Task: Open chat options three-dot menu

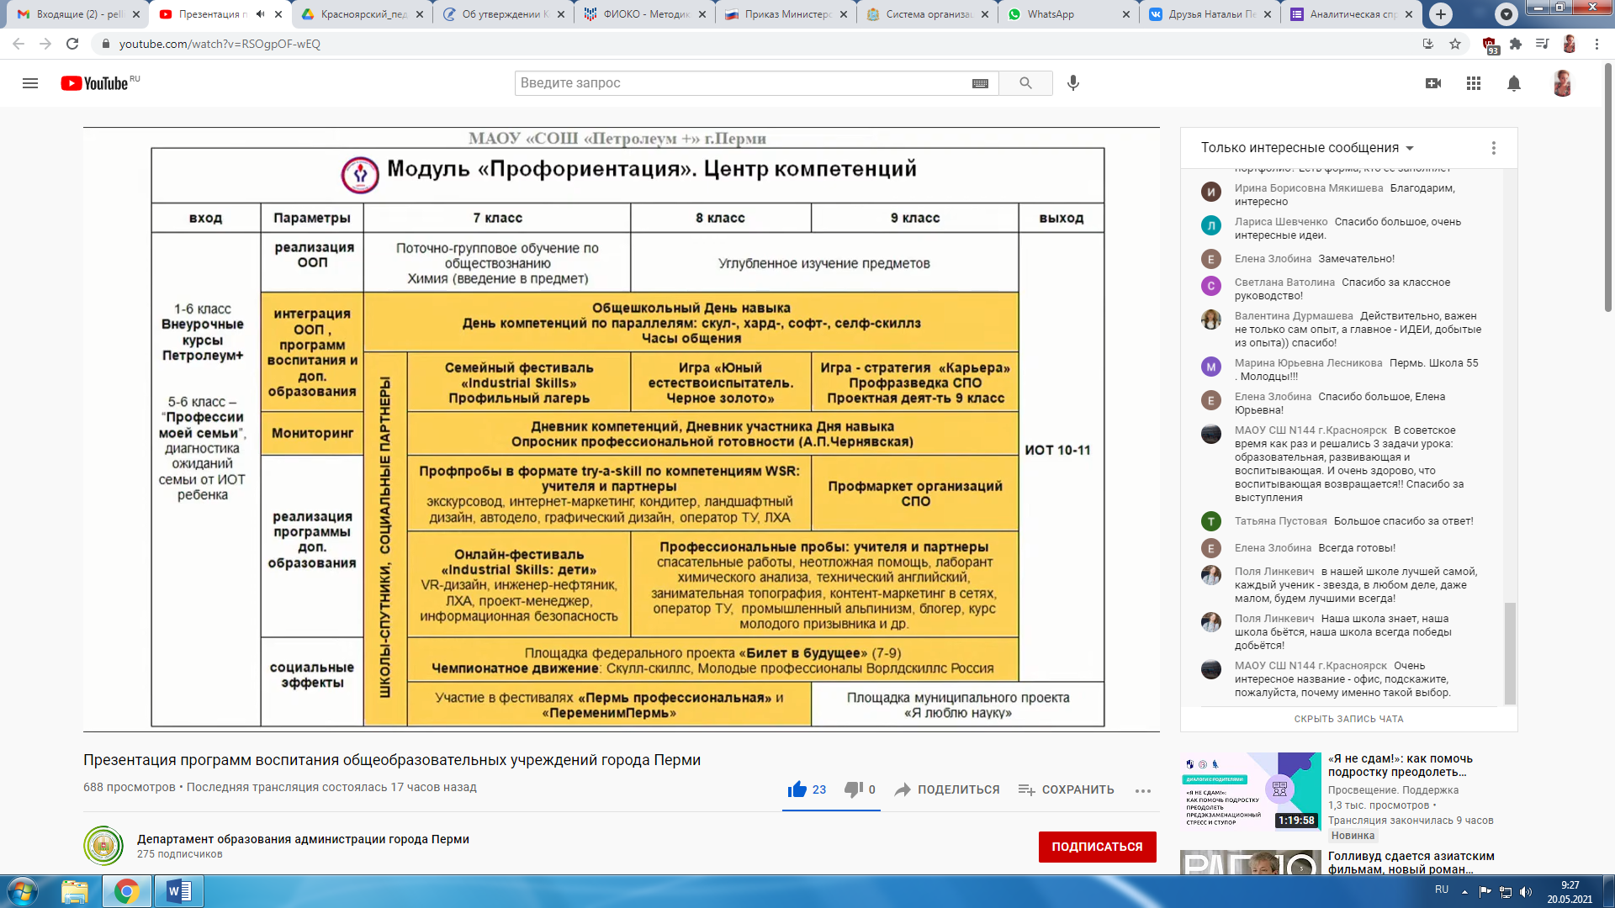Action: click(1494, 148)
